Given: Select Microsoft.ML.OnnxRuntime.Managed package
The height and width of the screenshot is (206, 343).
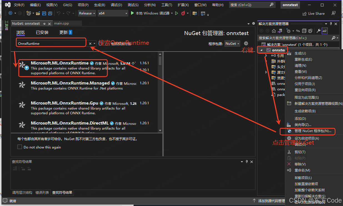Looking at the screenshot, I should 85,86.
